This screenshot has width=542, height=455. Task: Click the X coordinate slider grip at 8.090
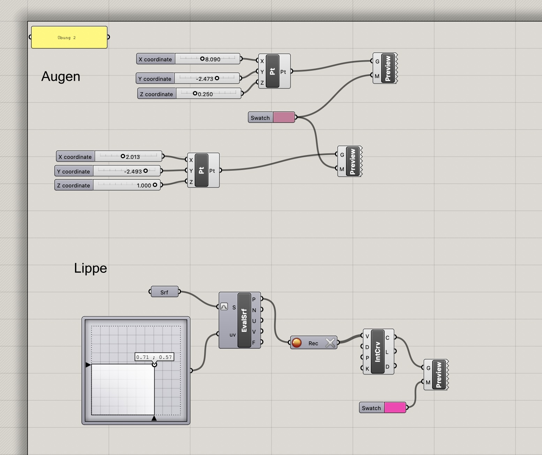(x=202, y=59)
